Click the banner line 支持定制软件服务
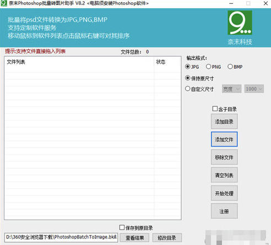This screenshot has height=245, width=271. 32,28
